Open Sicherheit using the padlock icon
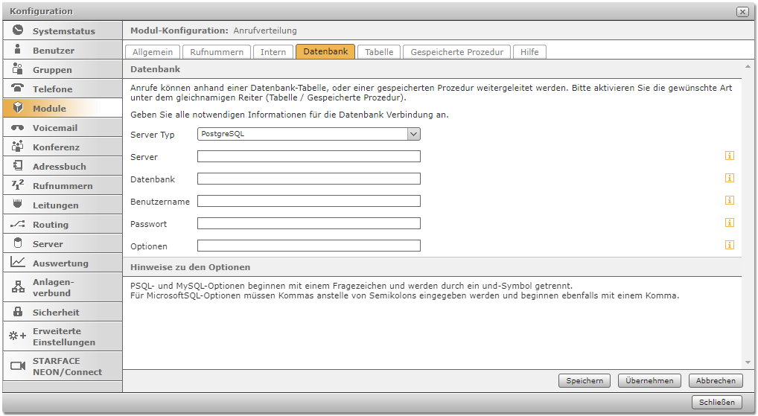The height and width of the screenshot is (416, 758). (18, 313)
